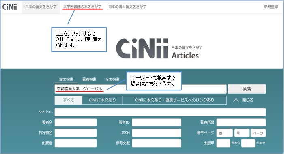Screen dimensions: 284x154
Task: Click the 出版年 年から start year field
Action: 223,143
